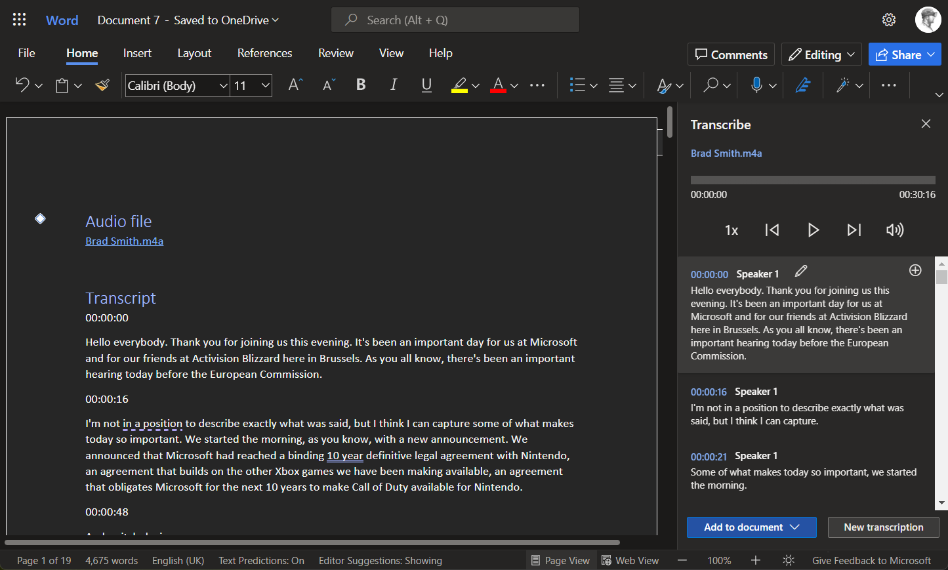Open the File menu
Image resolution: width=948 pixels, height=570 pixels.
point(27,53)
